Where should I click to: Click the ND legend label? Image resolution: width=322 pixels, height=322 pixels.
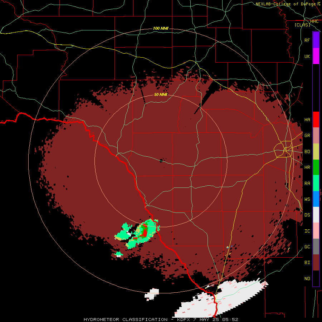pyautogui.click(x=307, y=278)
